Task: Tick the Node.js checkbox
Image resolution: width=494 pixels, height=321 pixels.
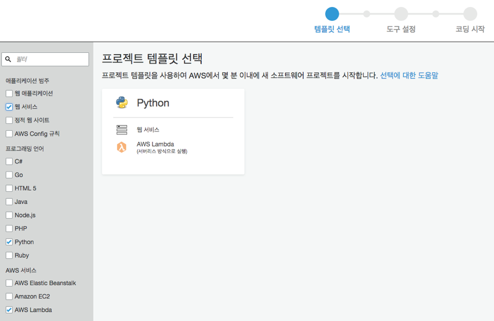Action: click(x=9, y=215)
